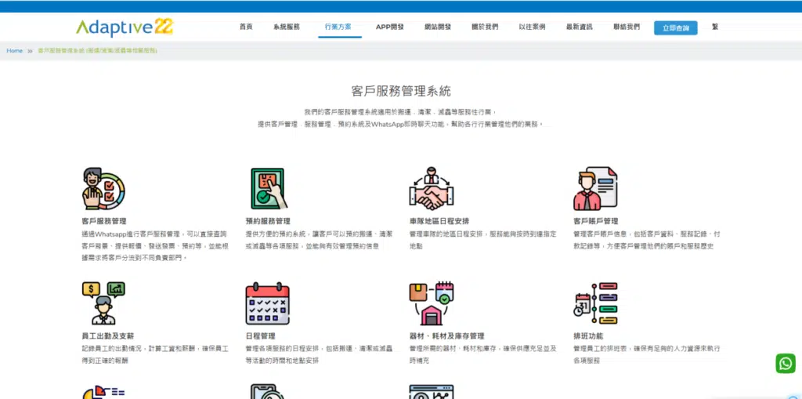Viewport: 802px width, 399px height.
Task: Expand the 系統服務 navigation menu
Action: (287, 27)
